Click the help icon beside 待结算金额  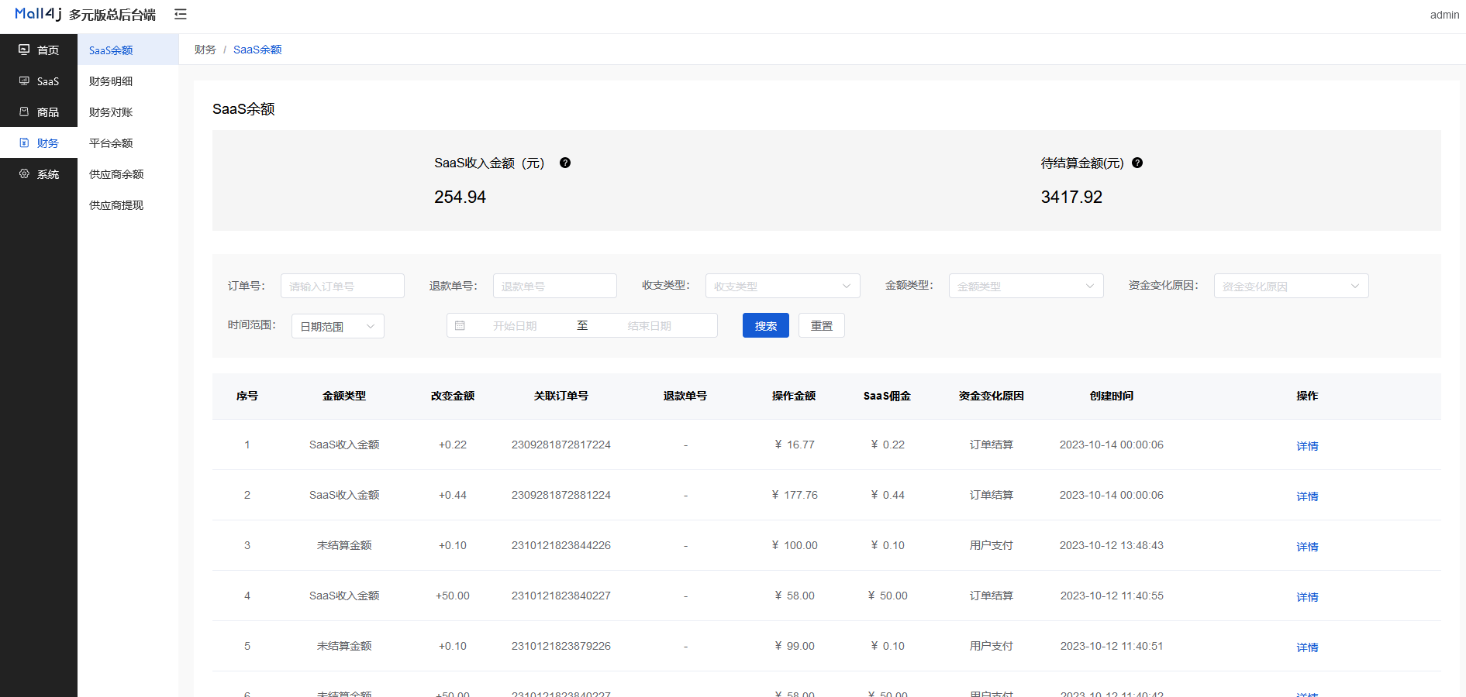(x=1137, y=163)
